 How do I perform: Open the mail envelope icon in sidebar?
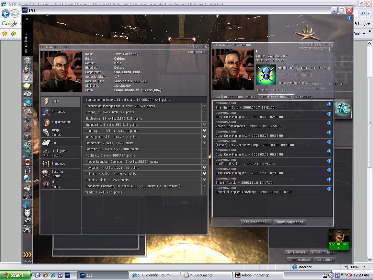tap(28, 78)
